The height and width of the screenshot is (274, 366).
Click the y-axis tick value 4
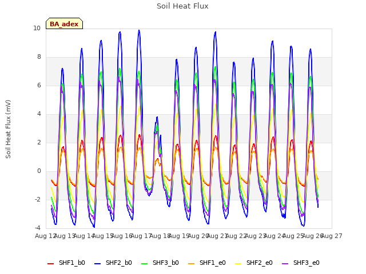(39, 114)
